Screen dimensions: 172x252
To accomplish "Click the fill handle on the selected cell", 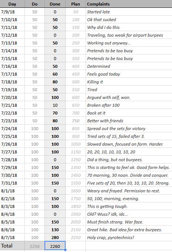I will coord(65,249).
